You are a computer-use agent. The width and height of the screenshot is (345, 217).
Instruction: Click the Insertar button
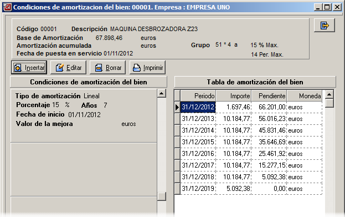29,68
